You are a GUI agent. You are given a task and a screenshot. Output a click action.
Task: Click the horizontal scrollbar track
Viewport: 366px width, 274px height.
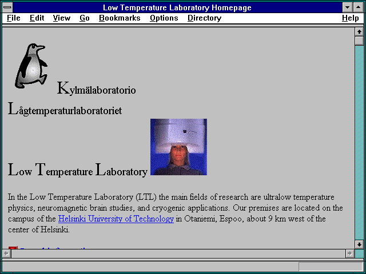click(178, 253)
